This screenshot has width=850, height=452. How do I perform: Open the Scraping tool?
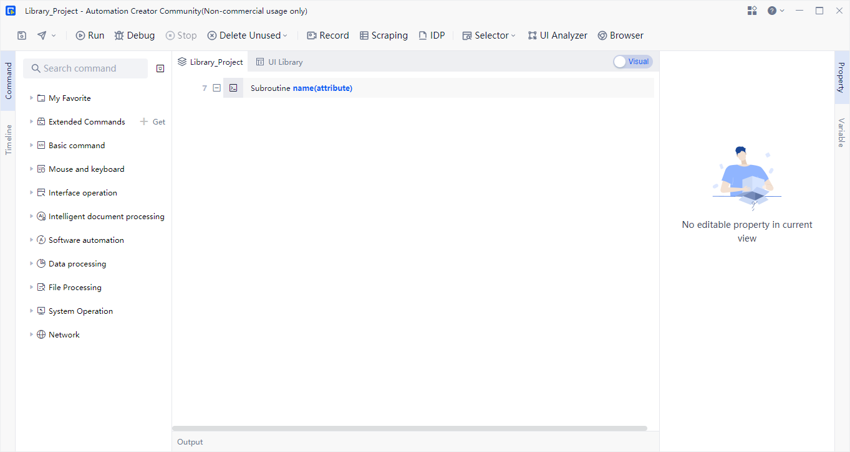(384, 35)
